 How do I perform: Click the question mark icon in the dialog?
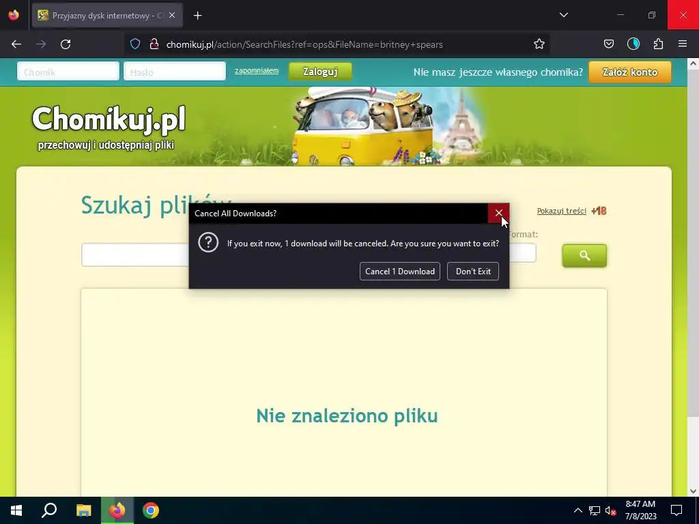point(208,243)
